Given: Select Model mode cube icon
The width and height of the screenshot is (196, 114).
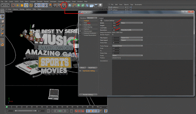Looking at the screenshot, I should click(x=2, y=17).
